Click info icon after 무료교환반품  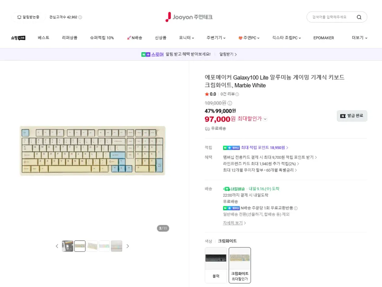coord(296,208)
